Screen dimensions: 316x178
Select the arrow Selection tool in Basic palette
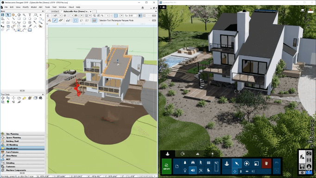[8, 15]
